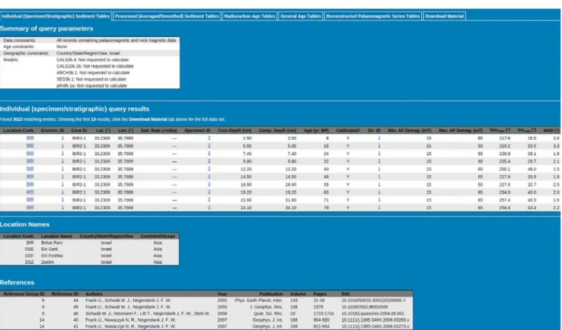The width and height of the screenshot is (562, 330).
Task: Click the DSZ location code cell
Action: pyautogui.click(x=29, y=262)
